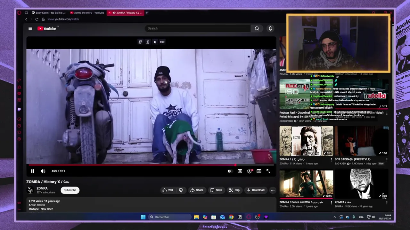This screenshot has width=410, height=230.
Task: Open taskbar volume control
Action: tap(373, 217)
